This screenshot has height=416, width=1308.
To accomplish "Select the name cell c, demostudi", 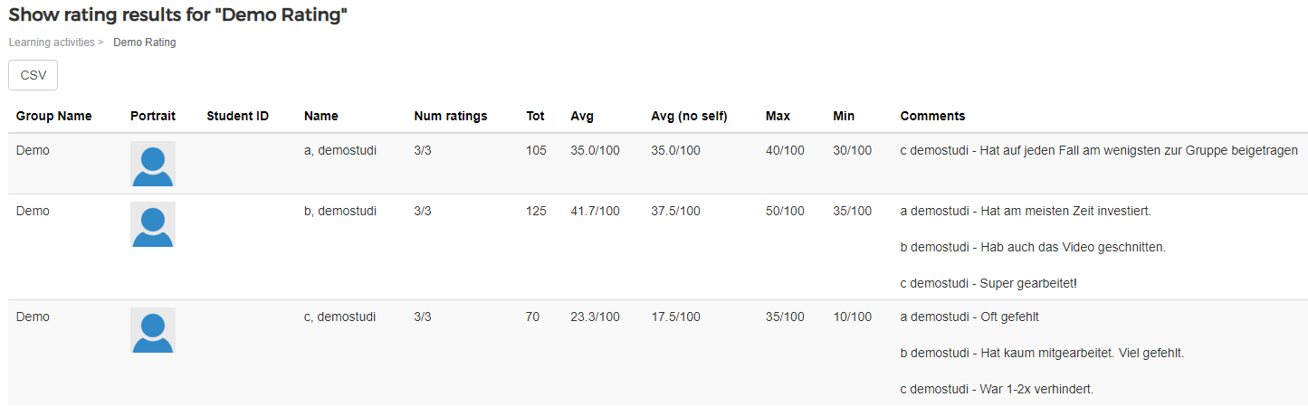I will pos(340,317).
